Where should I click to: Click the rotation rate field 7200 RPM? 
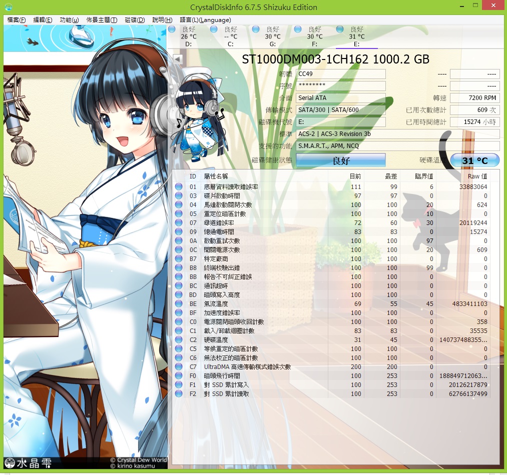pos(474,98)
